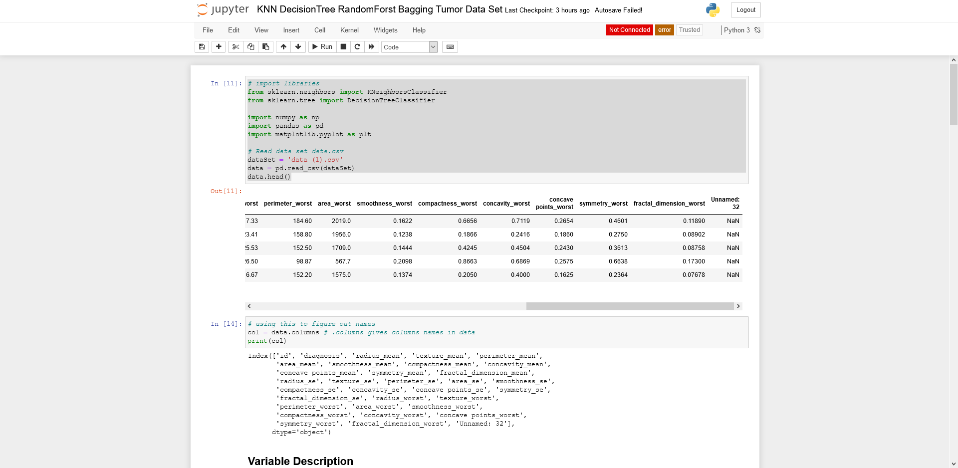Run the selected cell with Run button
Screen dimensions: 958x468
tap(322, 47)
